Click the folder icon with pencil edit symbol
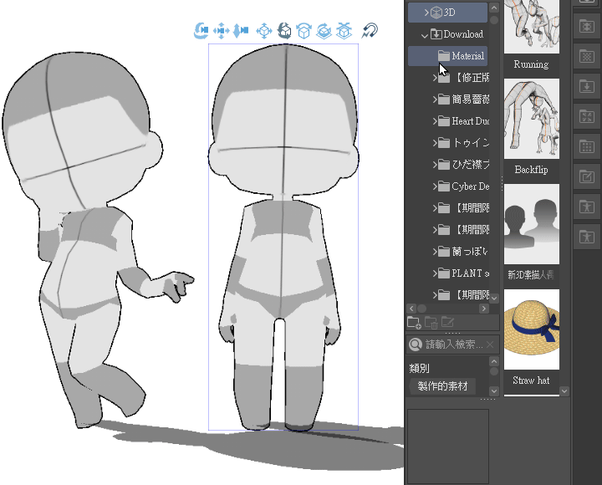Image resolution: width=602 pixels, height=485 pixels. coord(587,176)
